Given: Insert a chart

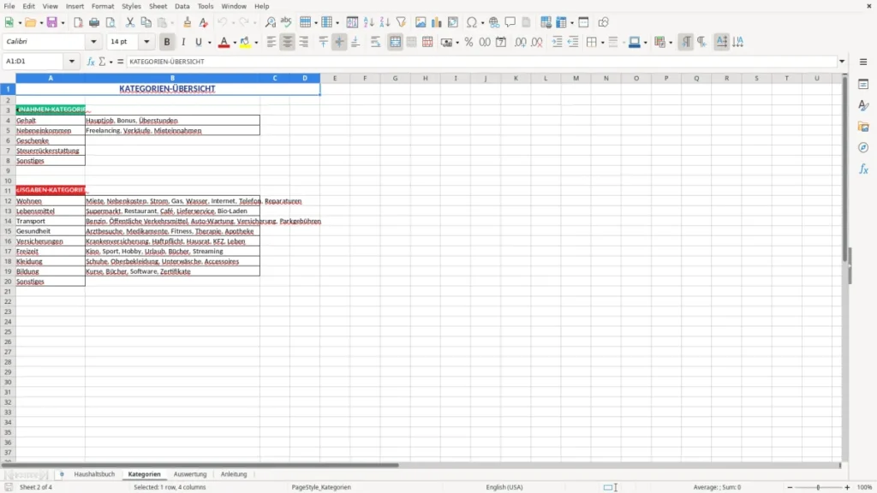Looking at the screenshot, I should click(437, 22).
